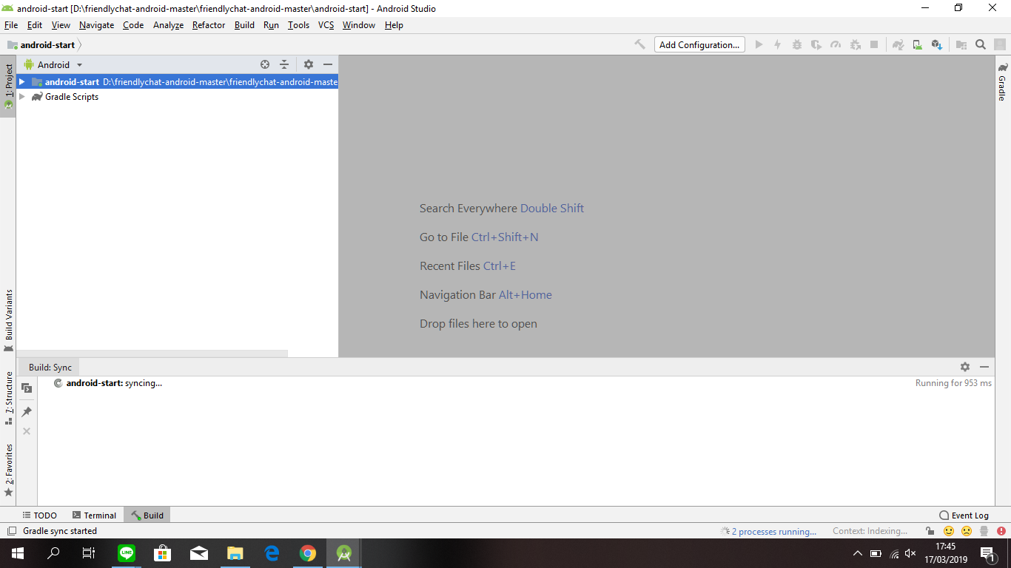Click the Apply Changes lightning icon

click(778, 44)
